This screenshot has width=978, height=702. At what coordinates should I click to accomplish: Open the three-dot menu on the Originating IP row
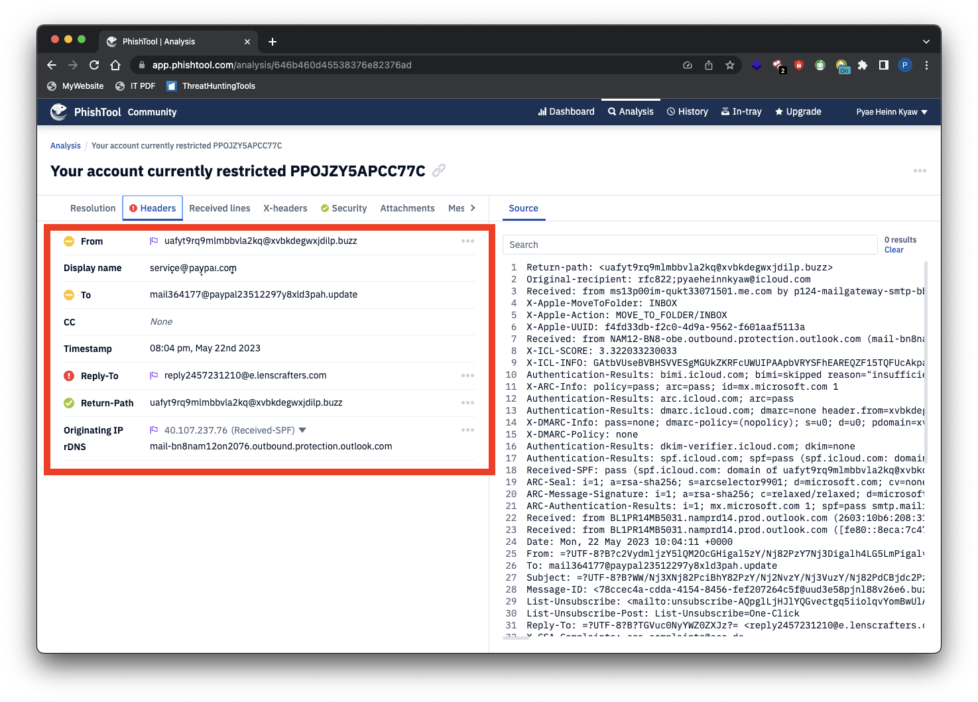coord(468,430)
